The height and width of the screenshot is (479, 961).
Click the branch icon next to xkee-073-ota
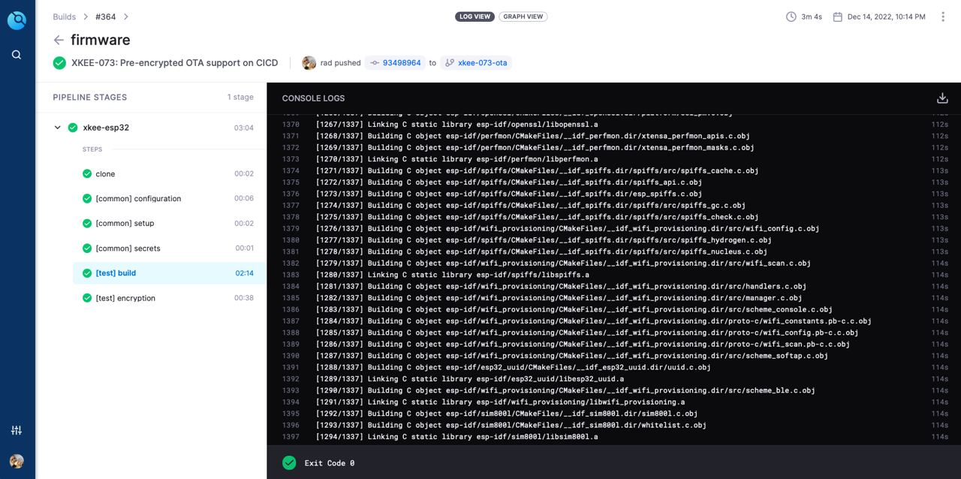click(450, 63)
